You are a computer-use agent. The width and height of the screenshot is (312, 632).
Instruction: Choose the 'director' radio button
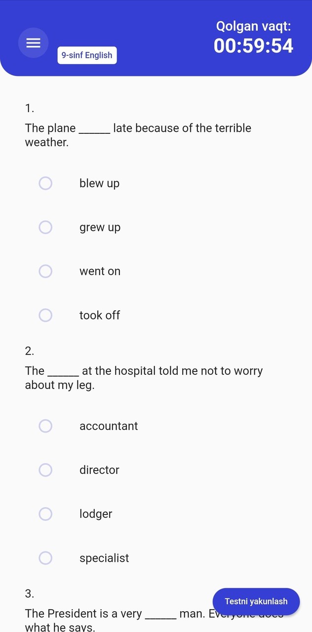pos(45,470)
